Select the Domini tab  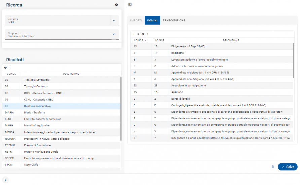(x=152, y=21)
